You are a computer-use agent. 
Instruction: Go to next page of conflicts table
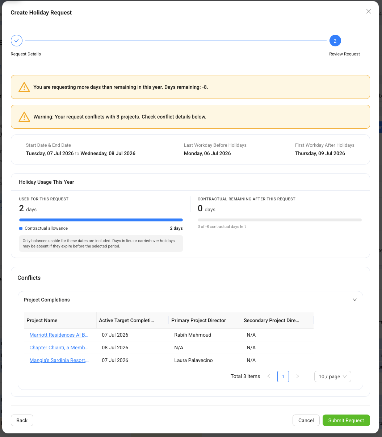(298, 376)
